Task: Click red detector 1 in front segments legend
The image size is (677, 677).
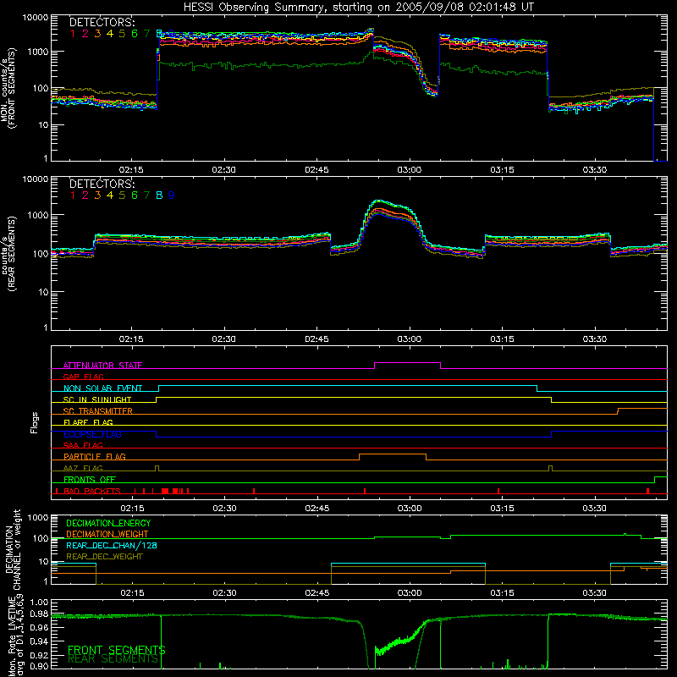Action: [x=73, y=34]
